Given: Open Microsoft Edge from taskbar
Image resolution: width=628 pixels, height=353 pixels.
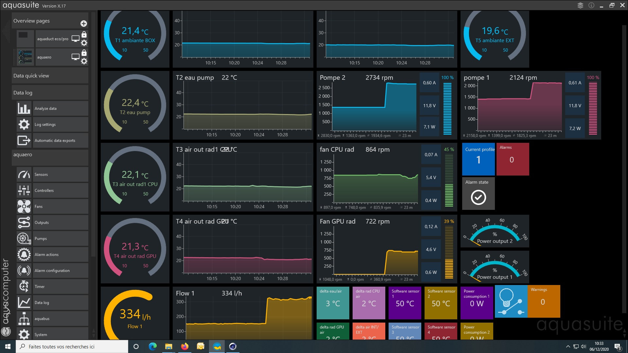Looking at the screenshot, I should (x=152, y=346).
